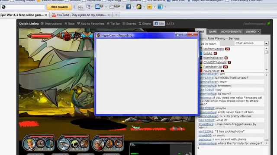The image size is (277, 155).
Task: Click the WEB SEARCH button
Action: [x=59, y=7]
